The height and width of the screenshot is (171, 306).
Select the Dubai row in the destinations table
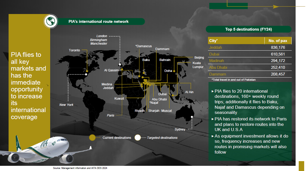250,54
